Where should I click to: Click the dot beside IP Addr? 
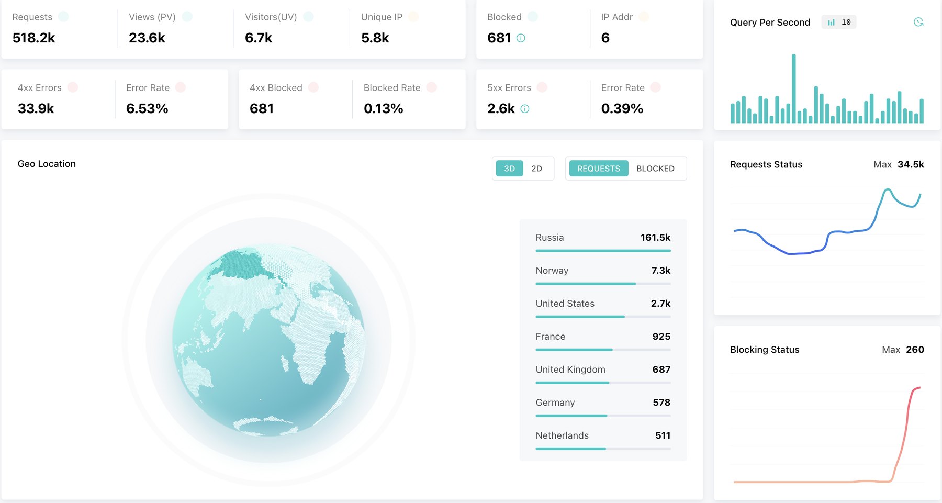644,17
